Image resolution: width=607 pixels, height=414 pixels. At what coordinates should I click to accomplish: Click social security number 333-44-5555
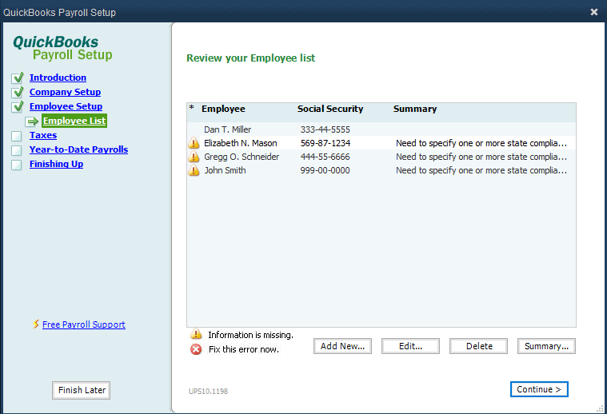tap(325, 129)
